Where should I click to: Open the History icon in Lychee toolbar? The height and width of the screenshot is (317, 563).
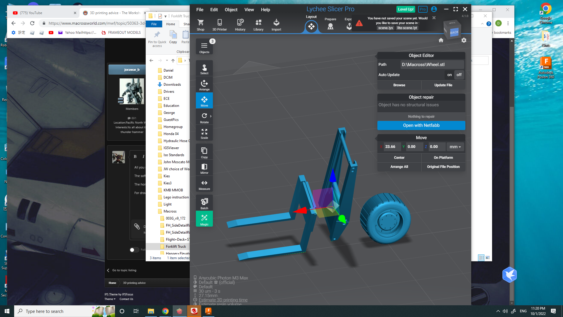tap(240, 25)
